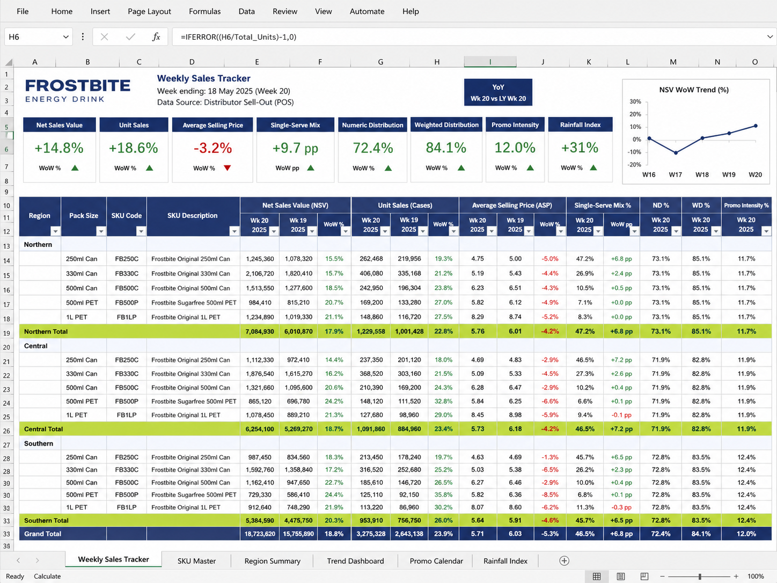Click the Weekly Sales Tracker title text

point(204,78)
